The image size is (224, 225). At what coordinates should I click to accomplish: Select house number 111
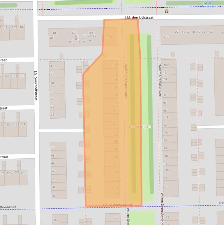coord(6,27)
